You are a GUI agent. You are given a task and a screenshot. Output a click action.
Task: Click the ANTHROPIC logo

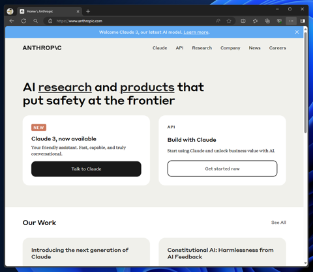(x=42, y=48)
